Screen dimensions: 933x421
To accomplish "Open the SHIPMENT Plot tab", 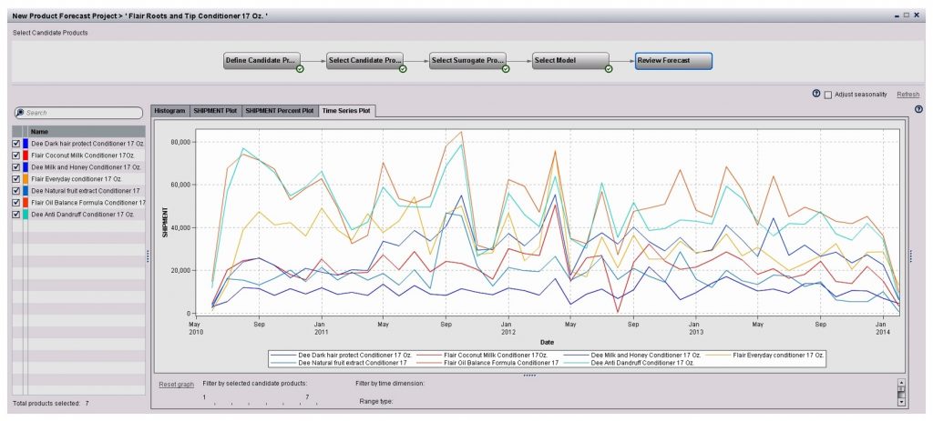I will 215,111.
